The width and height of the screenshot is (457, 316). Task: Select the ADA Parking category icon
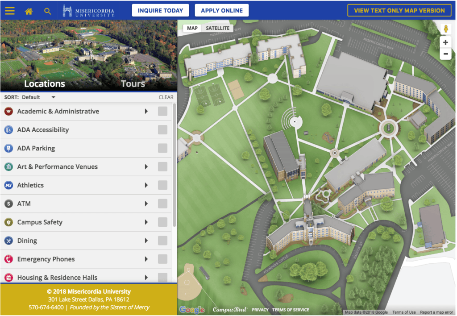click(x=9, y=148)
